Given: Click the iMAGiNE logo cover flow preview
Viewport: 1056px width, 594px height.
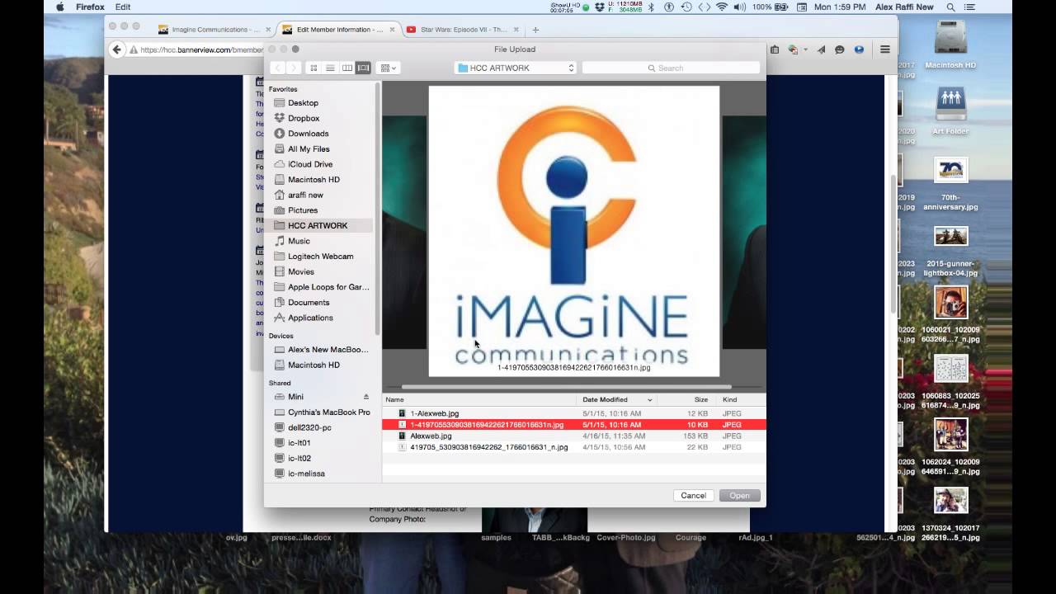Looking at the screenshot, I should click(x=574, y=231).
